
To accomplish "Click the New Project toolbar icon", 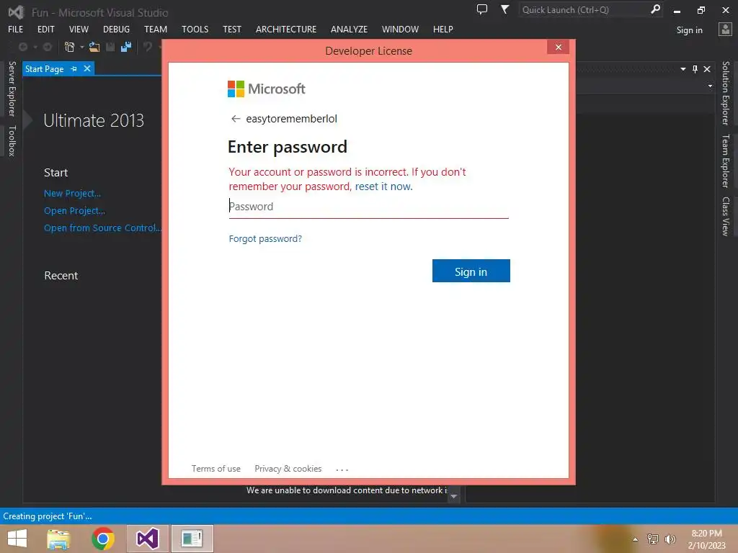I will (69, 47).
